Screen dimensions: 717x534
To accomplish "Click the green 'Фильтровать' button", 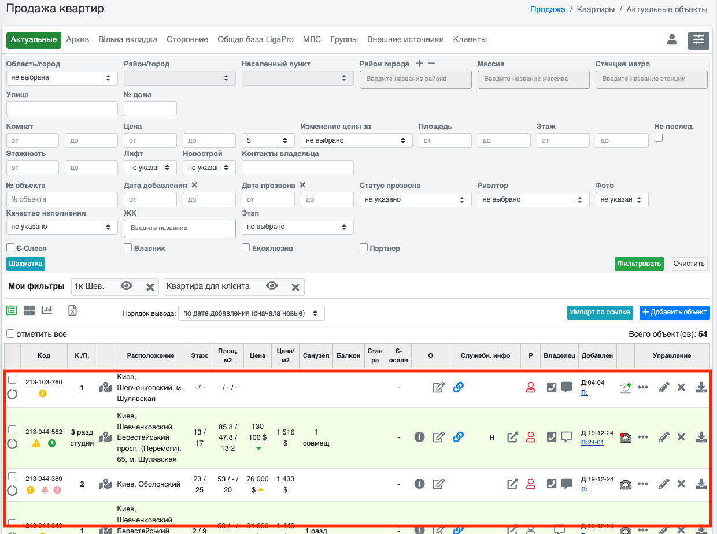I will tap(639, 264).
